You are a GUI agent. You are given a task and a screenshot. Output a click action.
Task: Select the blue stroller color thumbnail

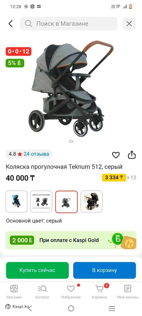point(17,202)
